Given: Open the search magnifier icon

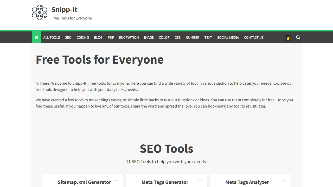Looking at the screenshot, I should [x=298, y=37].
